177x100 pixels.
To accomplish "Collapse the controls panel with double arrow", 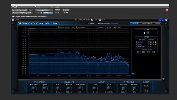I will pyautogui.click(x=163, y=79).
